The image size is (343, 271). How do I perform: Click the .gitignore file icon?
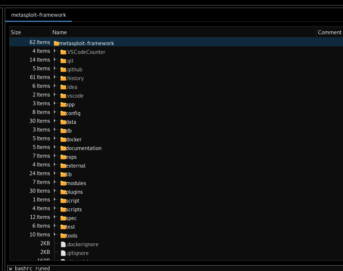click(63, 253)
